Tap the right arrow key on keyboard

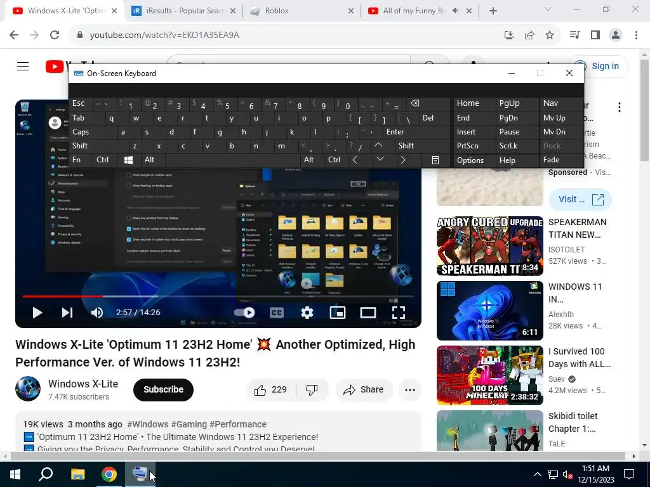pos(403,160)
